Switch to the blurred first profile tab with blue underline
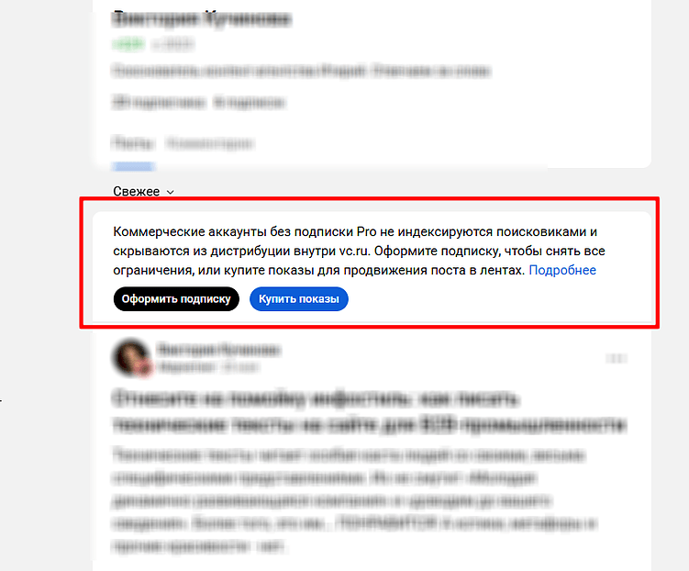The width and height of the screenshot is (689, 571). 133,143
